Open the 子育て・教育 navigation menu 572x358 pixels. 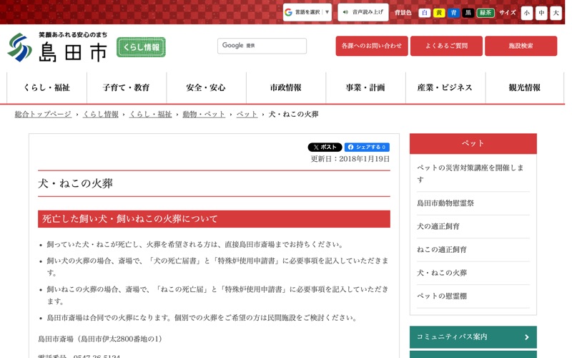(127, 87)
